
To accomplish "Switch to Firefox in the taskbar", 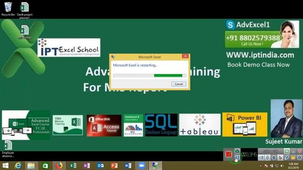I will 59,166.
